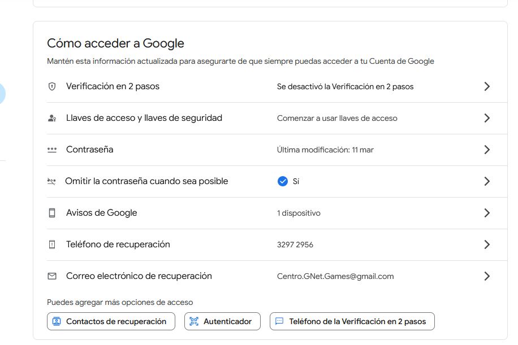Click the passkeys icon beside Llaves de acceso

[52, 118]
